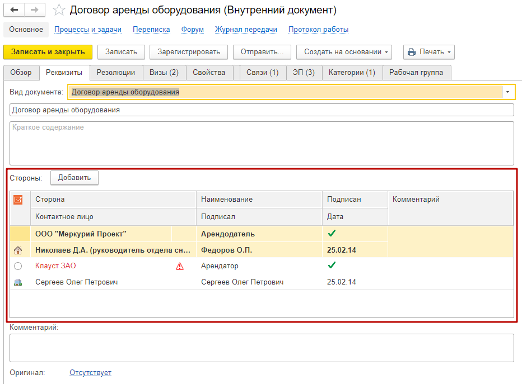Click red warning triangle next to Клауст ЗАО
The width and height of the screenshot is (522, 384).
[180, 267]
